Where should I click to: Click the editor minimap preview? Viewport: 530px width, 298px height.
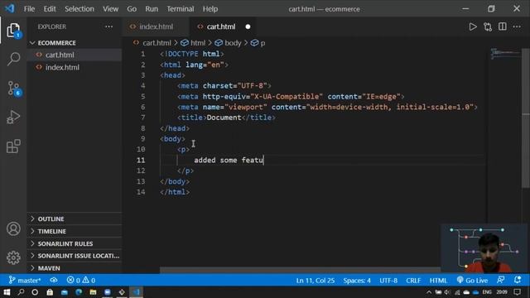tap(505, 54)
